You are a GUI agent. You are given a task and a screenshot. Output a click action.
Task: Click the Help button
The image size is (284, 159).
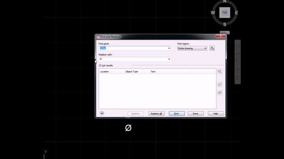[216, 114]
